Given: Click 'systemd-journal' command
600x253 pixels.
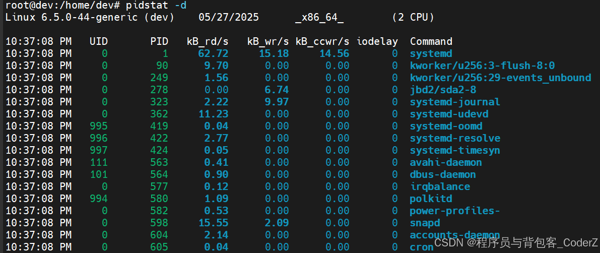Looking at the screenshot, I should [455, 102].
